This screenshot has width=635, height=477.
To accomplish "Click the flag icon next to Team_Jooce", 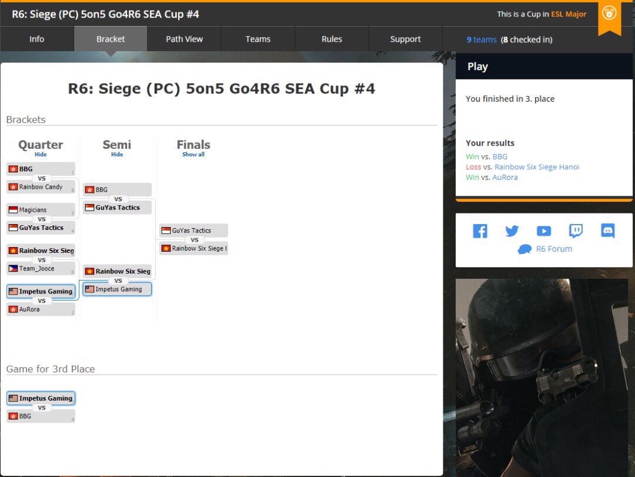I will (13, 268).
